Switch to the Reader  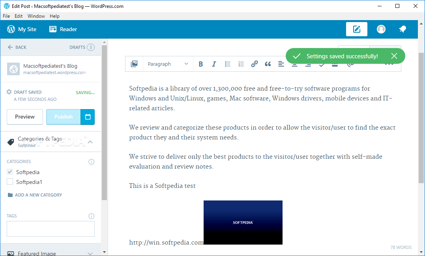tap(63, 29)
